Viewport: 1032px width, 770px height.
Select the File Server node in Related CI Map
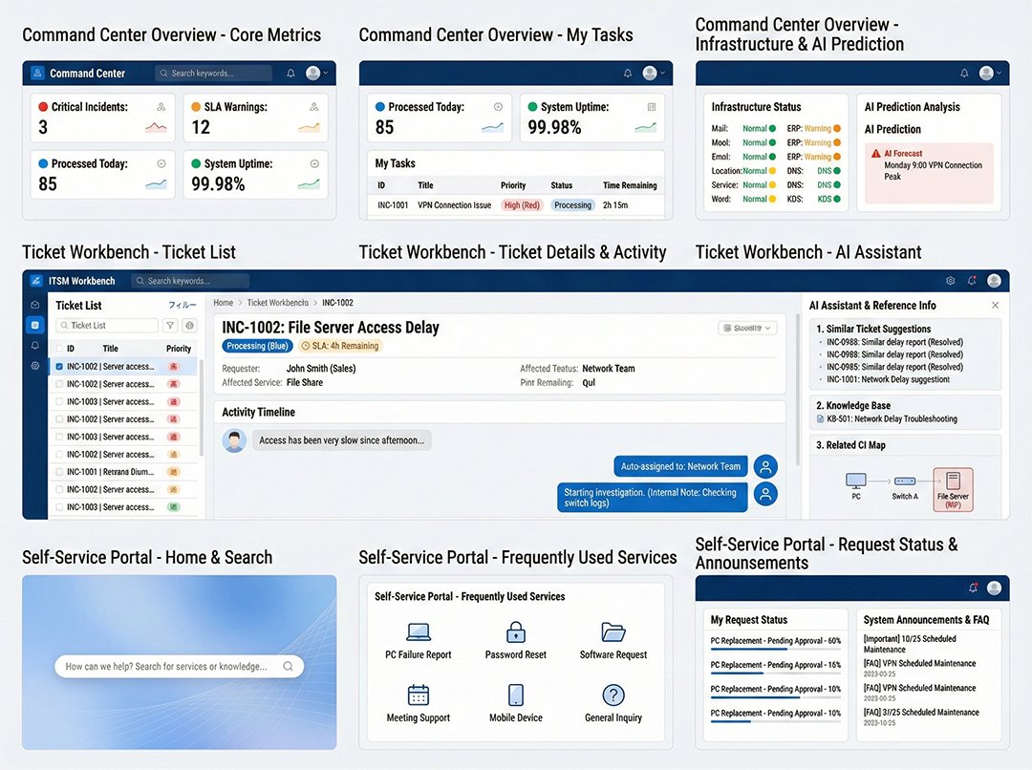[x=953, y=489]
